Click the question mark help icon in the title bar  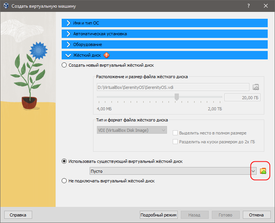[x=249, y=6]
